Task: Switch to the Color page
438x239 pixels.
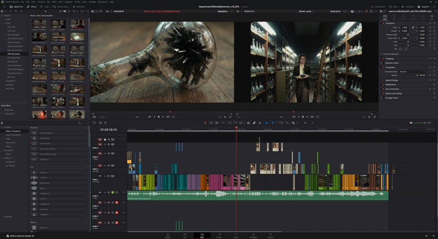Action: pyautogui.click(x=236, y=236)
